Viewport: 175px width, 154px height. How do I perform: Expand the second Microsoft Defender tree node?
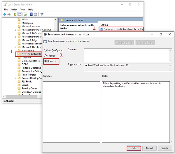click(15, 37)
